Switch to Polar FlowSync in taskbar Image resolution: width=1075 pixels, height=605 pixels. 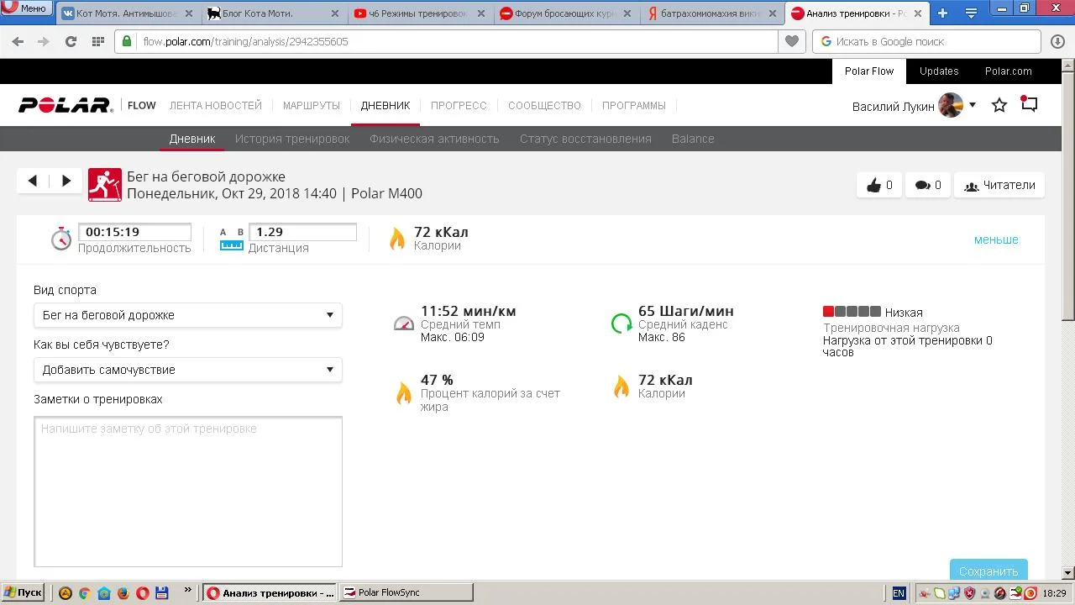[407, 592]
